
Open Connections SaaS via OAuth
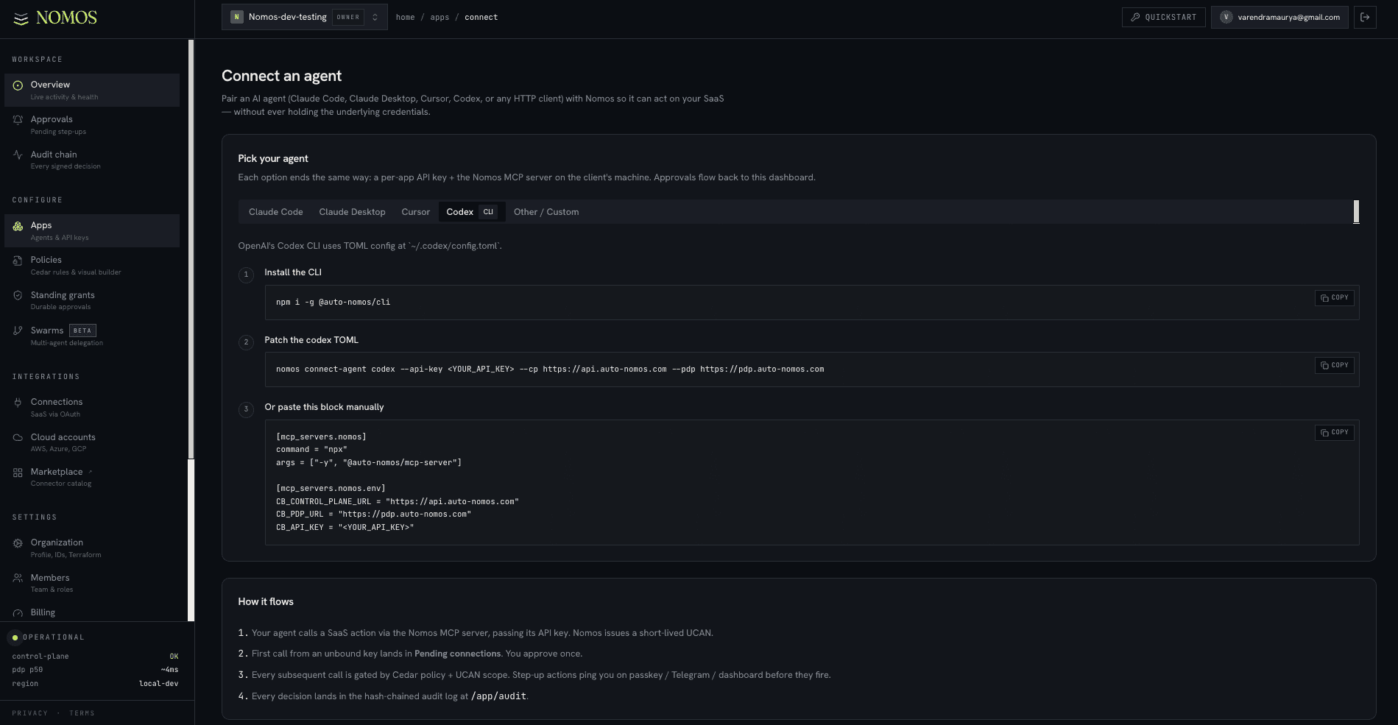click(x=92, y=407)
